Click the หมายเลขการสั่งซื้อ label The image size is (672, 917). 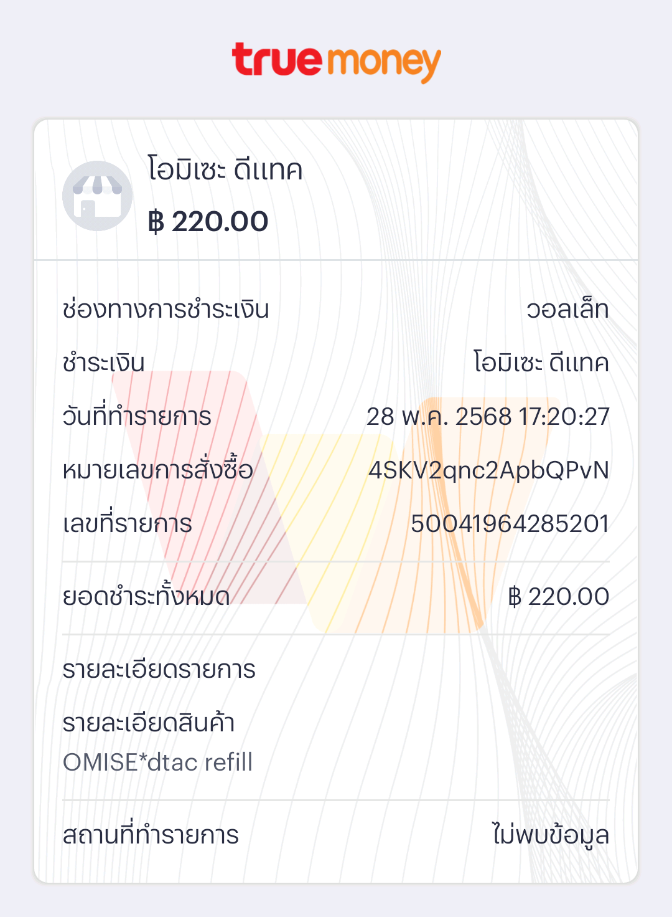(158, 469)
